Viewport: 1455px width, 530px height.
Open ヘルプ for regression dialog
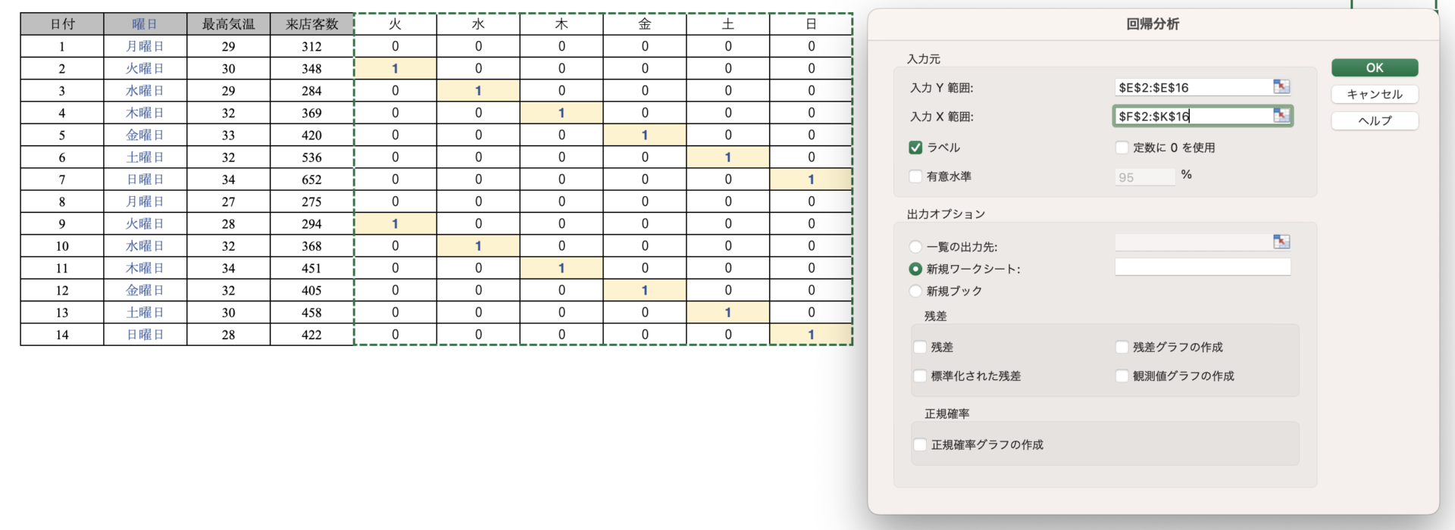pyautogui.click(x=1375, y=121)
